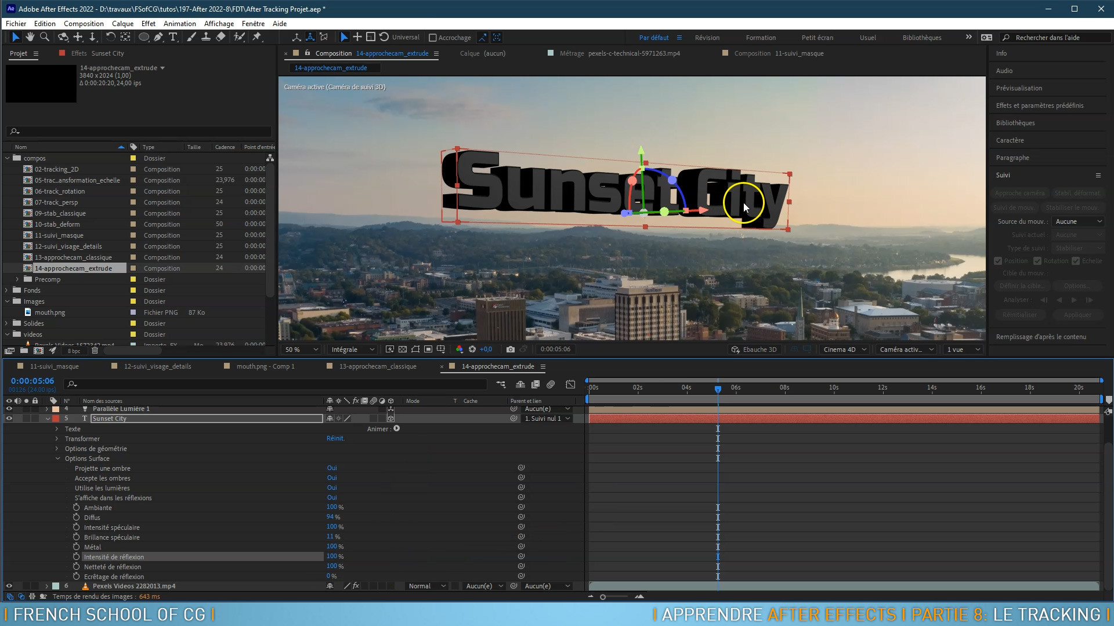The height and width of the screenshot is (626, 1114).
Task: Click the snapshot camera icon
Action: (510, 350)
